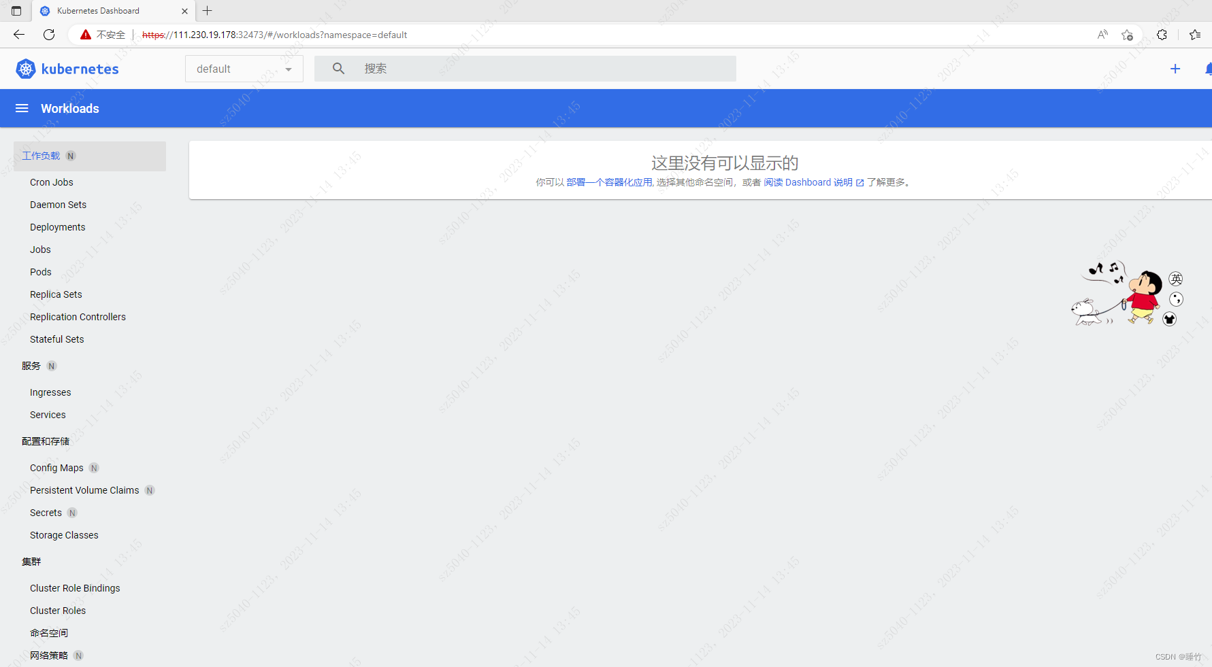This screenshot has width=1212, height=667.
Task: Click the IME punctuation toggle icon
Action: (x=1176, y=299)
